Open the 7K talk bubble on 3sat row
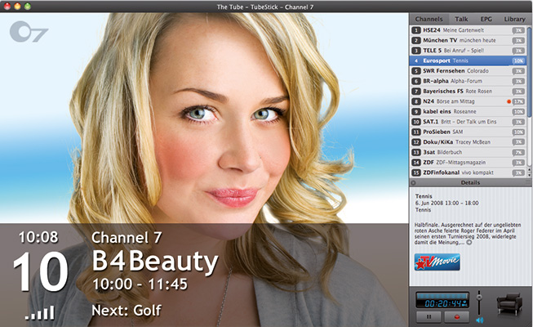The image size is (533, 327). pyautogui.click(x=518, y=153)
